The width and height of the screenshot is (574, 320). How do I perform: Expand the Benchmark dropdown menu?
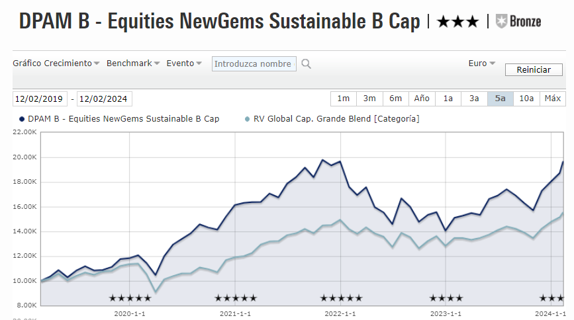click(x=133, y=63)
